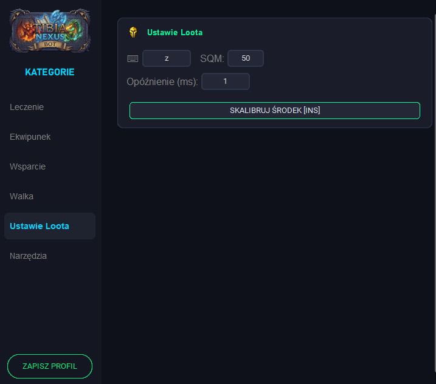Open the Ekwipunek category
Image resolution: width=436 pixels, height=384 pixels.
coord(30,137)
